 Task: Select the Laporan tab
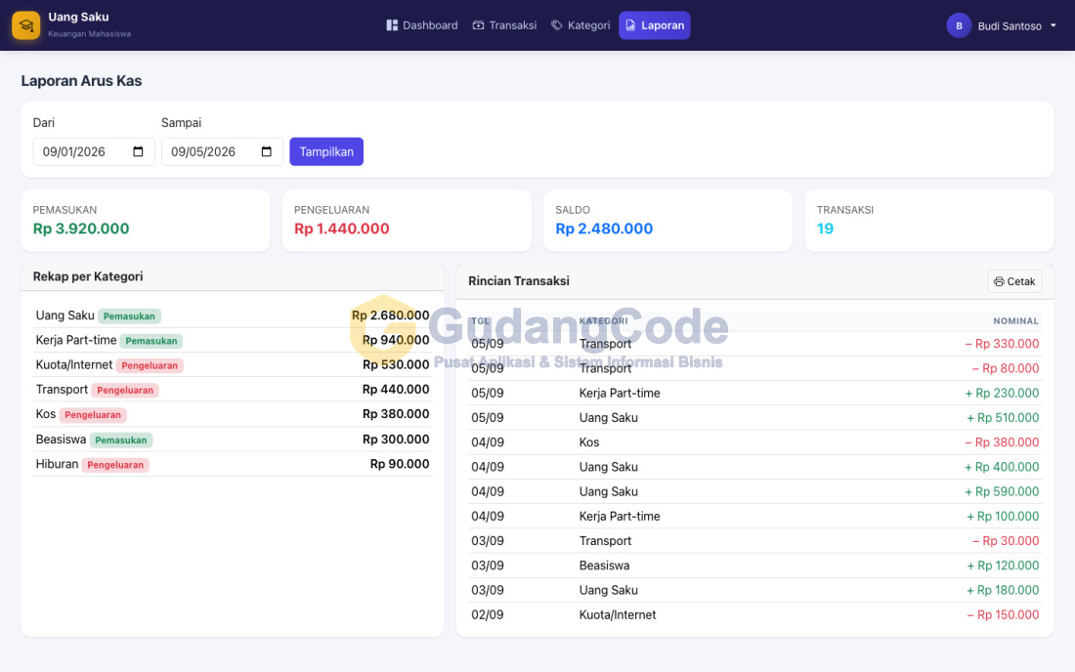(655, 25)
